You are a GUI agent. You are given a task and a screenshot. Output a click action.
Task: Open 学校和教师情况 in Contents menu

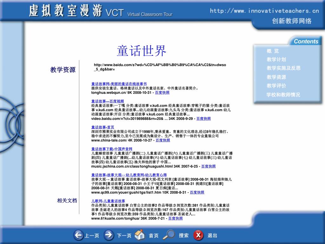pos(283,95)
